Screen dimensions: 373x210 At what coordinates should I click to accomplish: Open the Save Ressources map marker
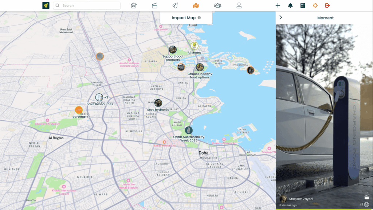99,97
